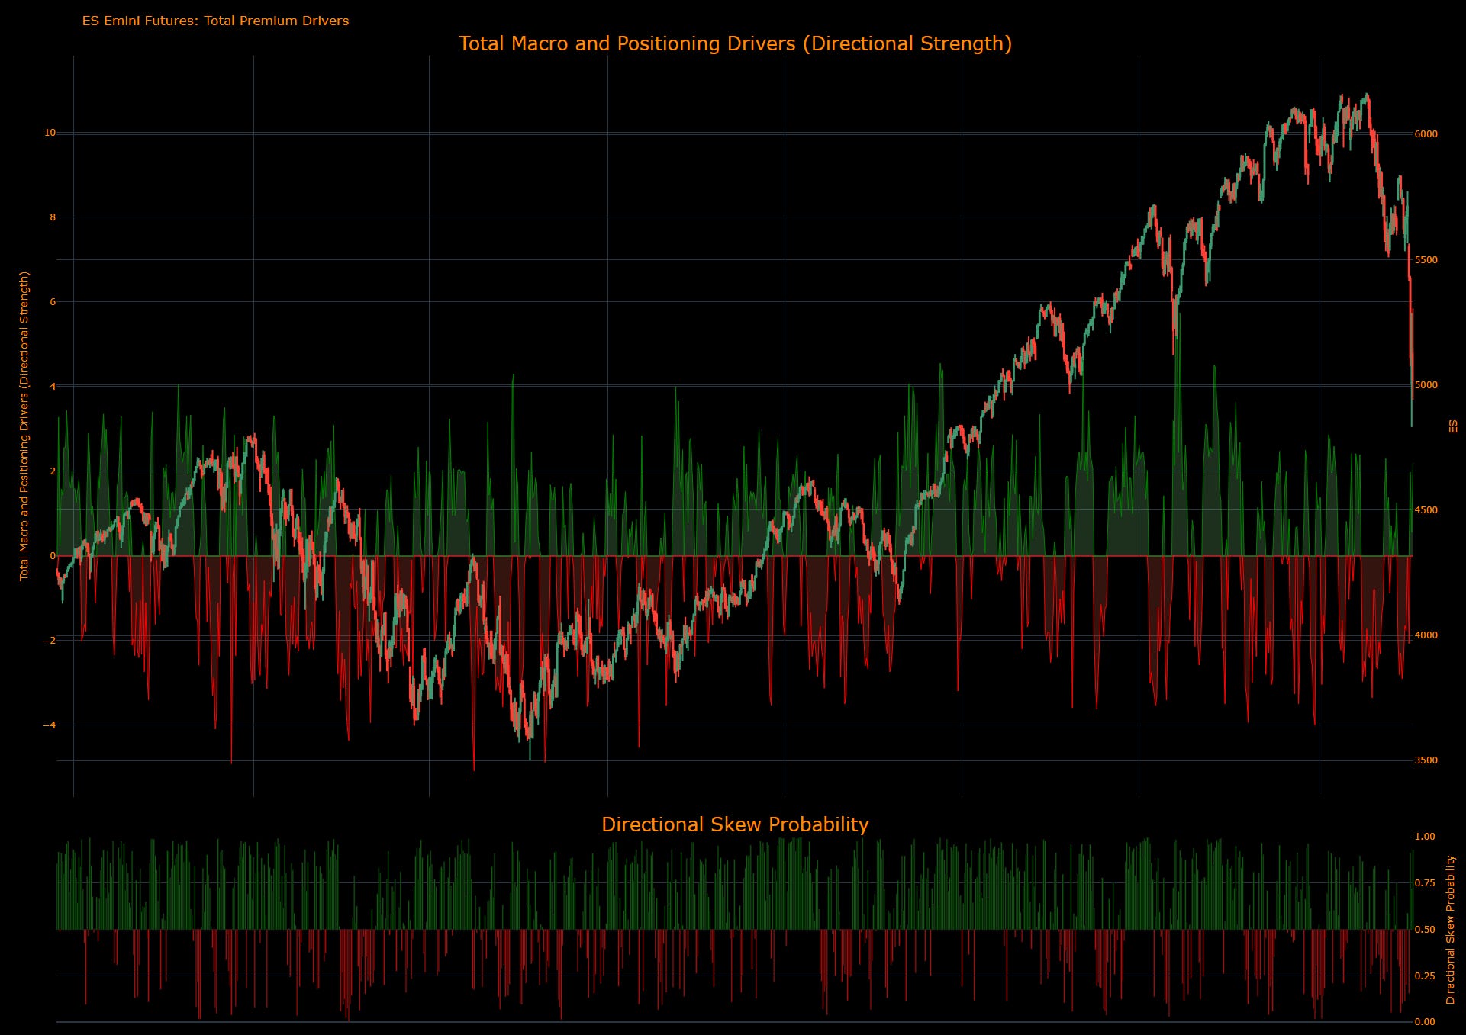Image resolution: width=1466 pixels, height=1035 pixels.
Task: Click the 'Directional Skew Probability' subplot title
Action: pos(734,824)
